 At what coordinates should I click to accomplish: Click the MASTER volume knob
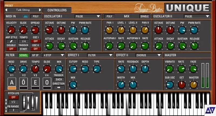[194, 85]
